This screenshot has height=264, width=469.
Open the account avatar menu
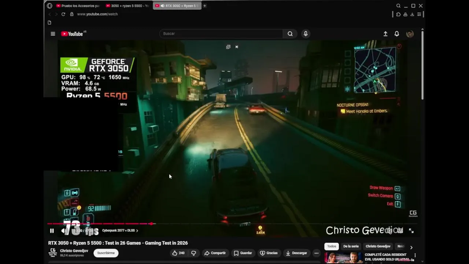(410, 34)
